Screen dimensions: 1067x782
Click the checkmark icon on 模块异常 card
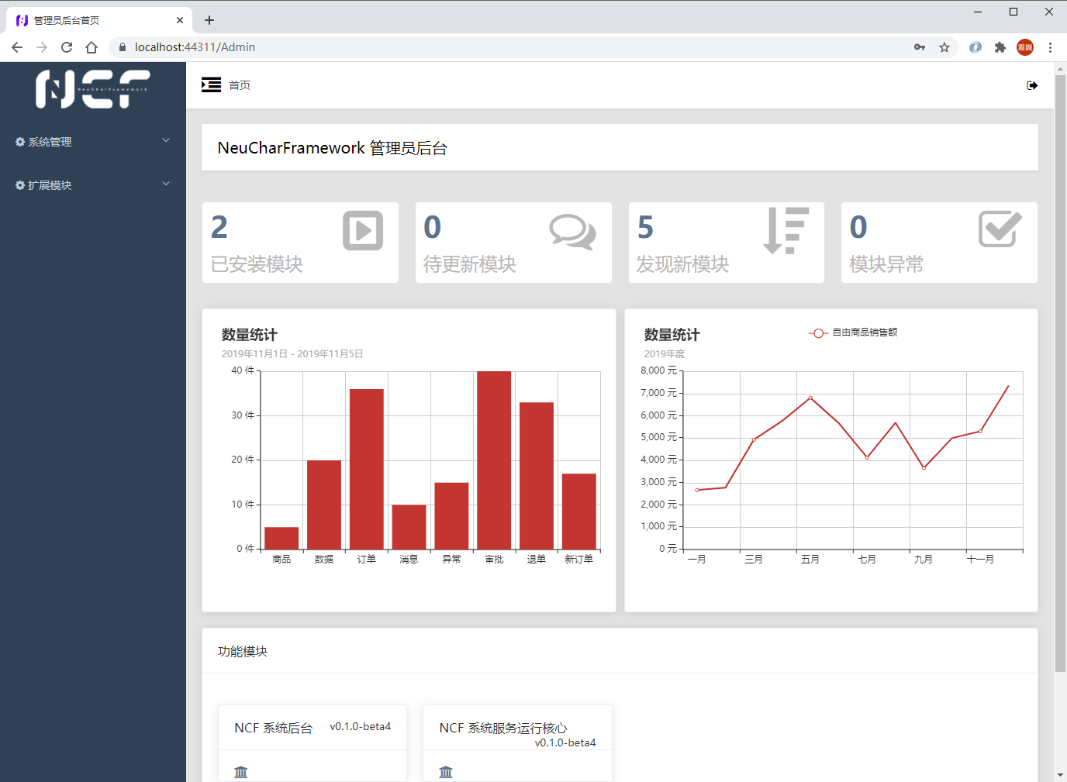tap(1000, 229)
